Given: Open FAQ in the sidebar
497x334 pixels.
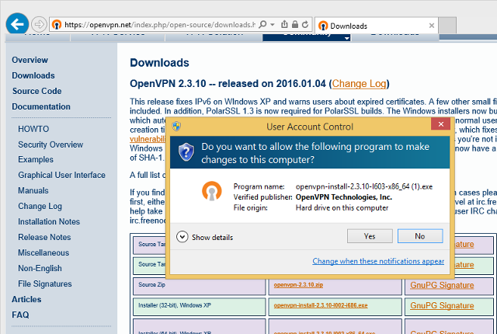Looking at the screenshot, I should 20,315.
